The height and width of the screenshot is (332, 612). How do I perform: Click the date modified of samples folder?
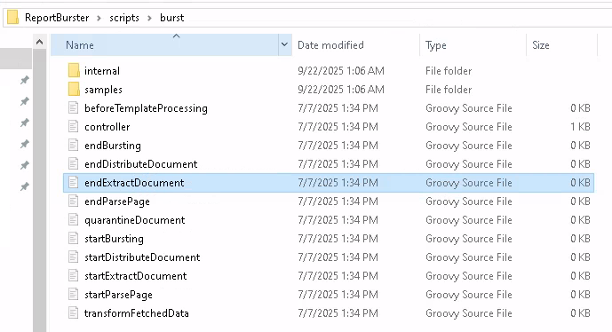[x=341, y=90]
